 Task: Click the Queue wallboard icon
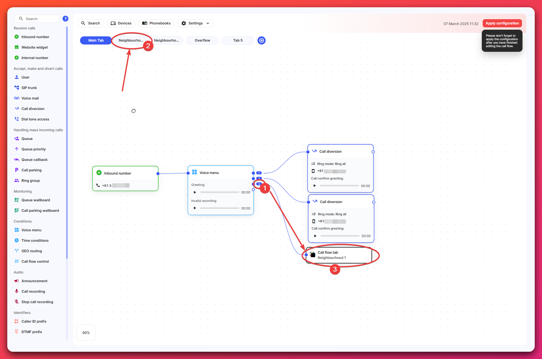[17, 200]
